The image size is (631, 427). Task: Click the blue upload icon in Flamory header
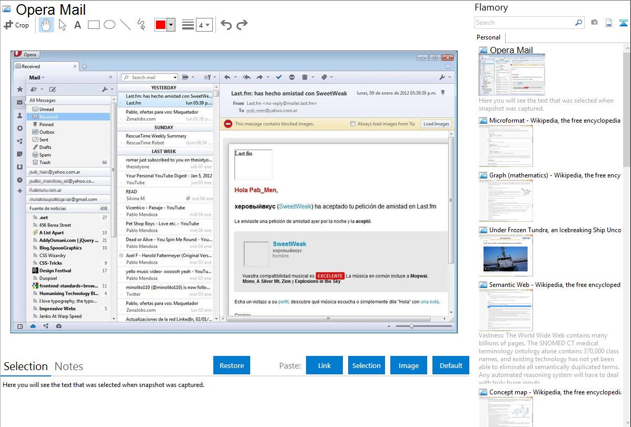coord(623,23)
